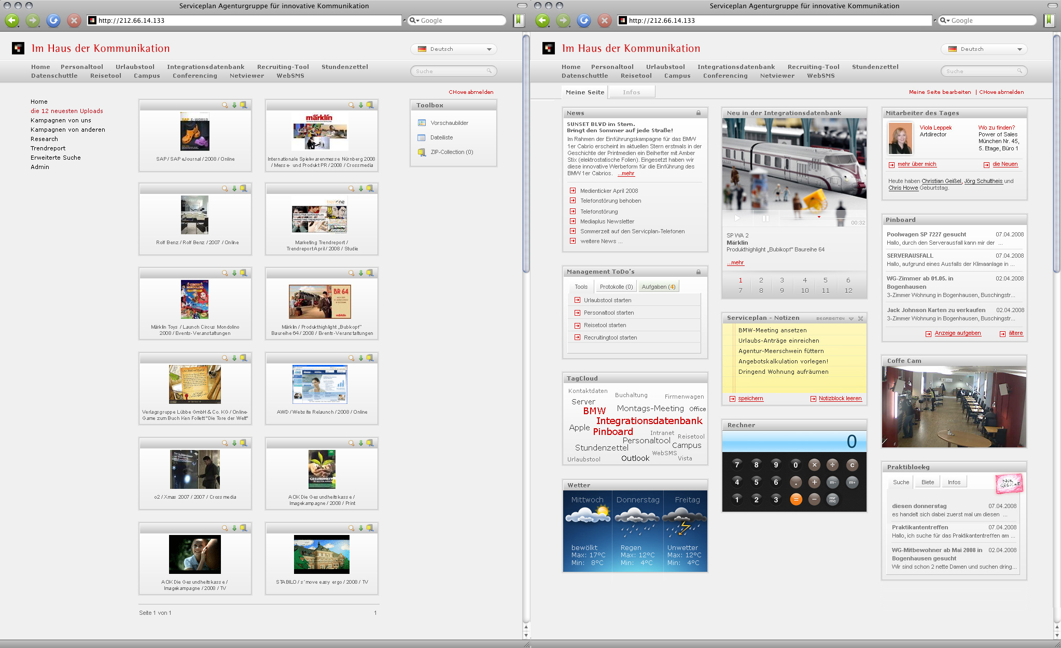The width and height of the screenshot is (1061, 648).
Task: Select 'Kampagnen von anderen' in the sidebar
Action: click(x=68, y=130)
